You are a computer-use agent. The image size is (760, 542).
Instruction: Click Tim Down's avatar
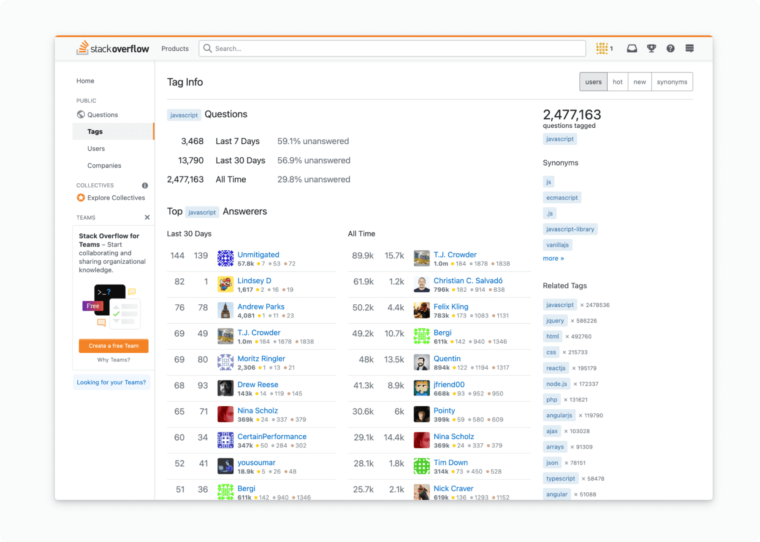pos(421,466)
